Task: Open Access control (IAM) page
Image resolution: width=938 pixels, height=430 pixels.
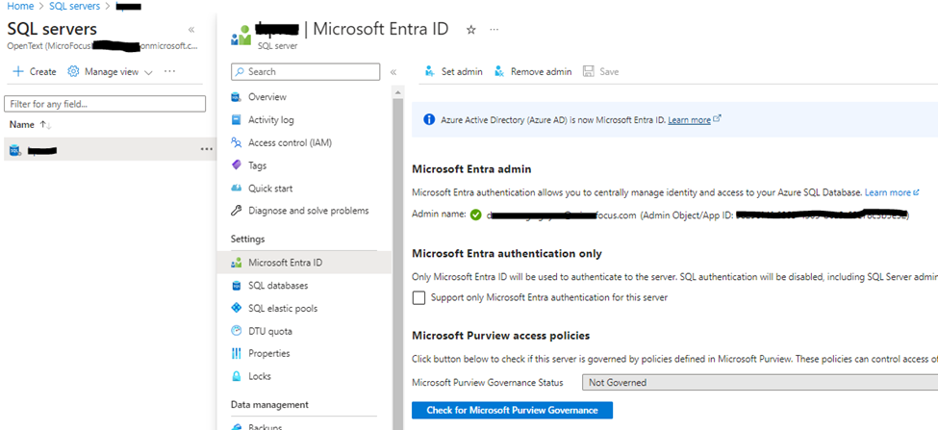Action: [x=289, y=142]
